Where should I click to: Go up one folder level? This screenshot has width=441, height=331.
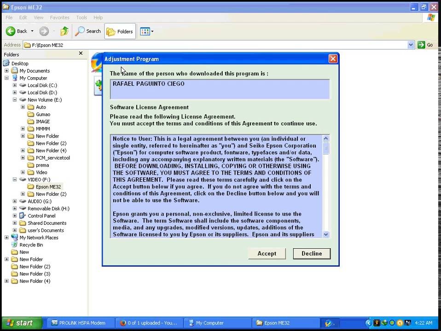coord(64,31)
